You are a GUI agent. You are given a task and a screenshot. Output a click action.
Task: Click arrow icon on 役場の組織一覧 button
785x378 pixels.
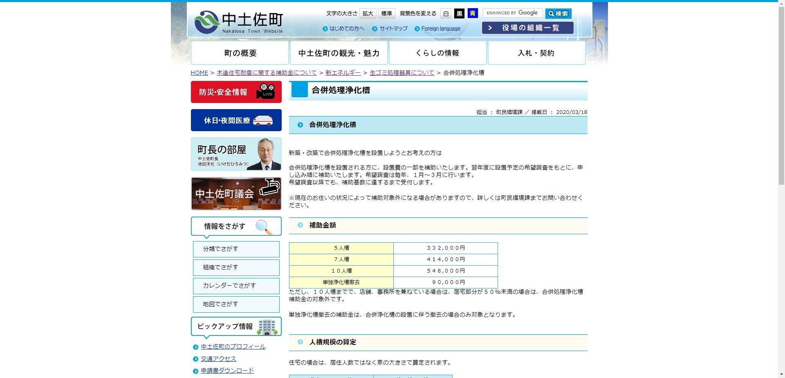point(490,28)
